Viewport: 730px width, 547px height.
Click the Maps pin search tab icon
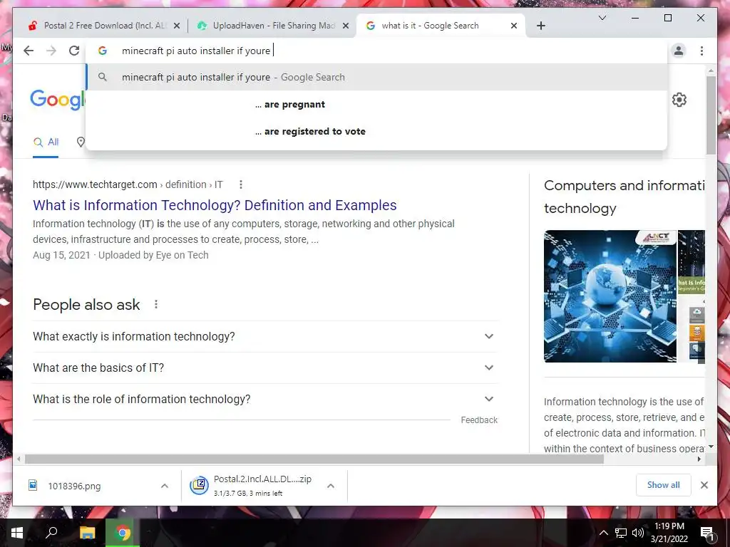[81, 142]
